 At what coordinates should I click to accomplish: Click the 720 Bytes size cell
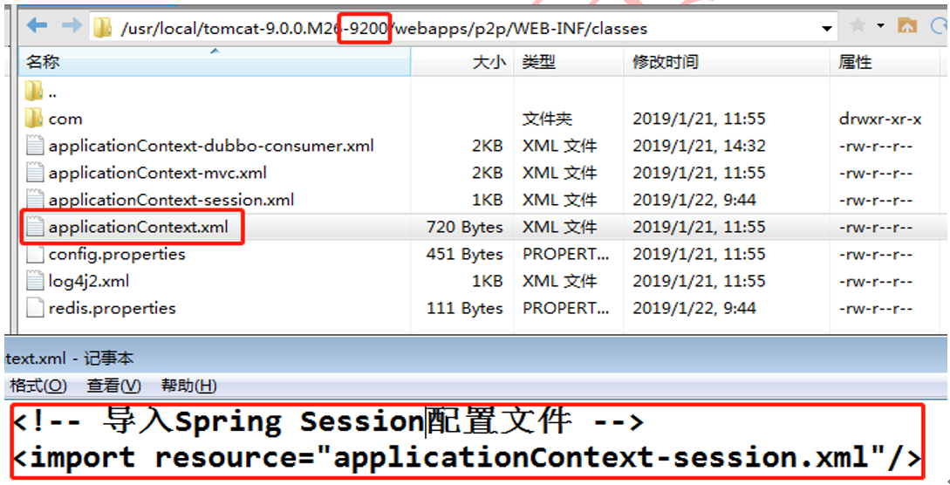click(465, 227)
